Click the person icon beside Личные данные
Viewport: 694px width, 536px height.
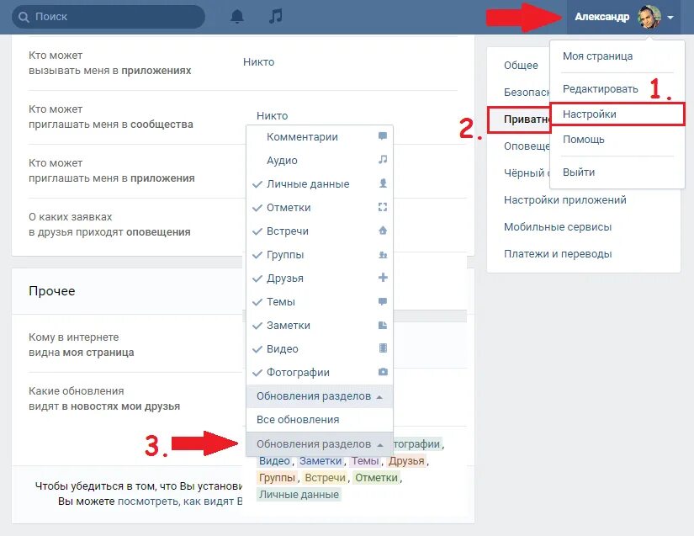[x=383, y=183]
